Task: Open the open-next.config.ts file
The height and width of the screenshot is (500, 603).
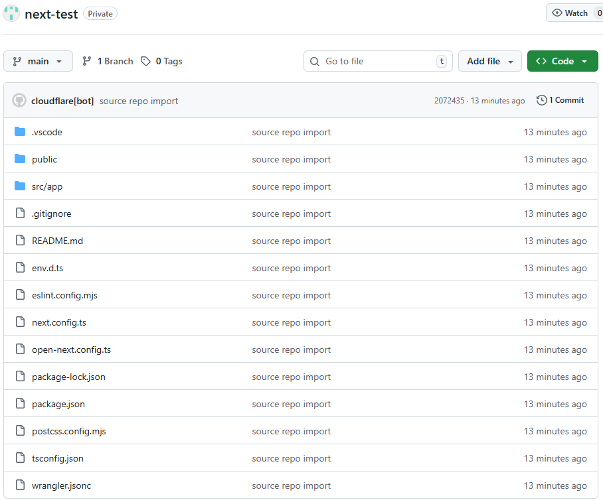Action: [71, 350]
